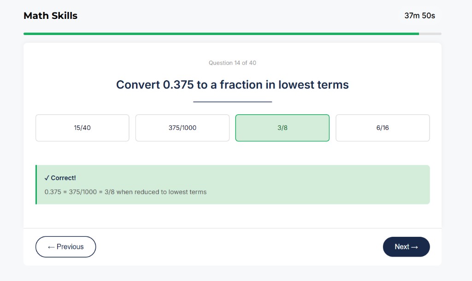
Task: Click the question title text
Action: pyautogui.click(x=233, y=85)
